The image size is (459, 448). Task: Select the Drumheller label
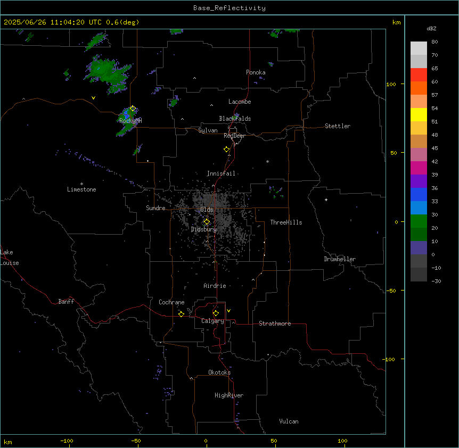point(340,259)
